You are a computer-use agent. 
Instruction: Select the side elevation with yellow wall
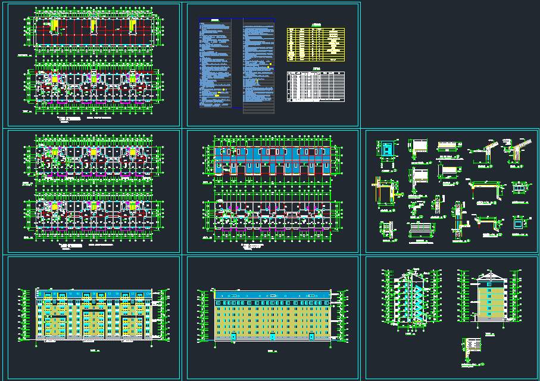(491, 298)
